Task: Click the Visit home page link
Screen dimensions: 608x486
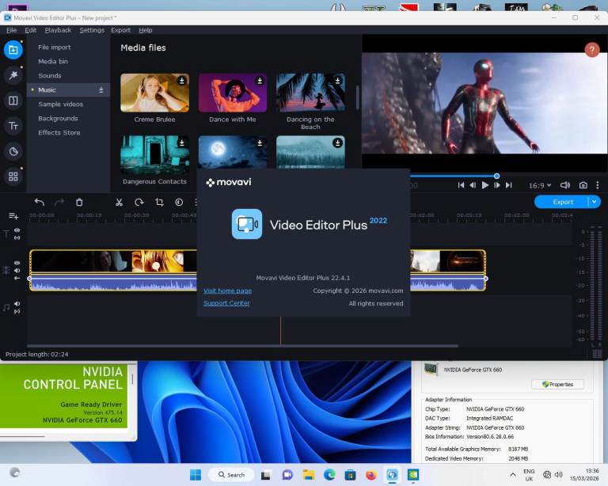Action: (227, 290)
